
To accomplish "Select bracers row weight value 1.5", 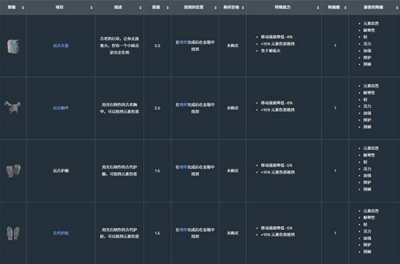I will [157, 171].
